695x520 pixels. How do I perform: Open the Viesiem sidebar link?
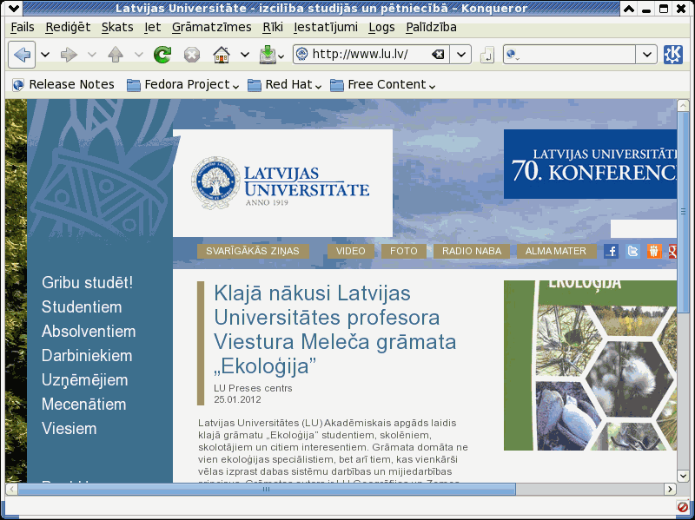(x=69, y=429)
